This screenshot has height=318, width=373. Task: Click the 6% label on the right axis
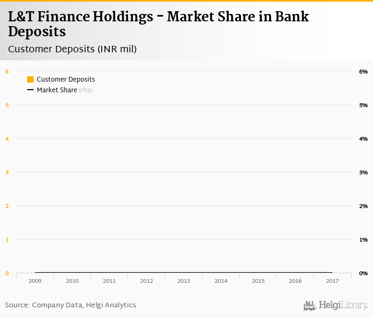point(363,71)
